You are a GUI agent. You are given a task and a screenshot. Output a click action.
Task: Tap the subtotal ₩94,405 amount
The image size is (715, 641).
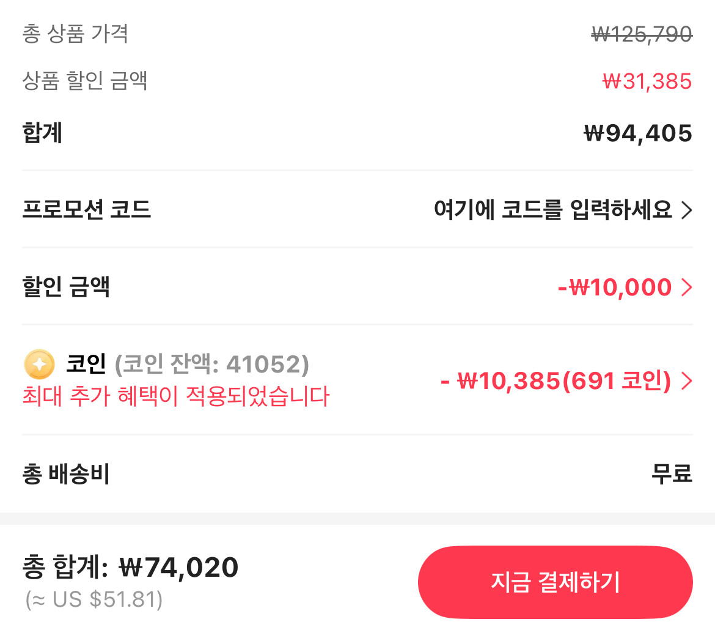click(x=637, y=133)
